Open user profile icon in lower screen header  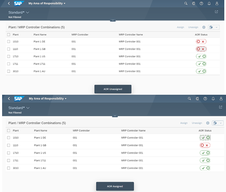[x=221, y=99]
